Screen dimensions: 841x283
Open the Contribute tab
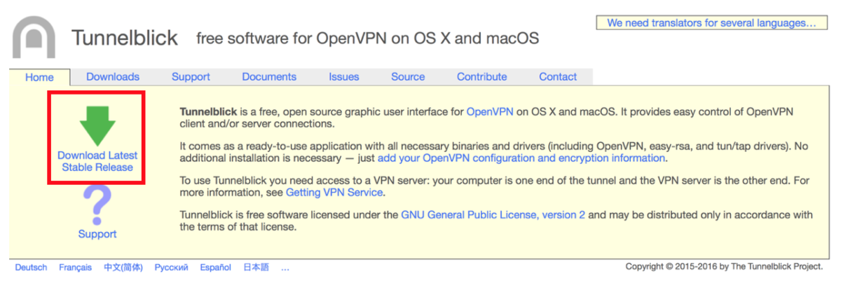pyautogui.click(x=481, y=77)
